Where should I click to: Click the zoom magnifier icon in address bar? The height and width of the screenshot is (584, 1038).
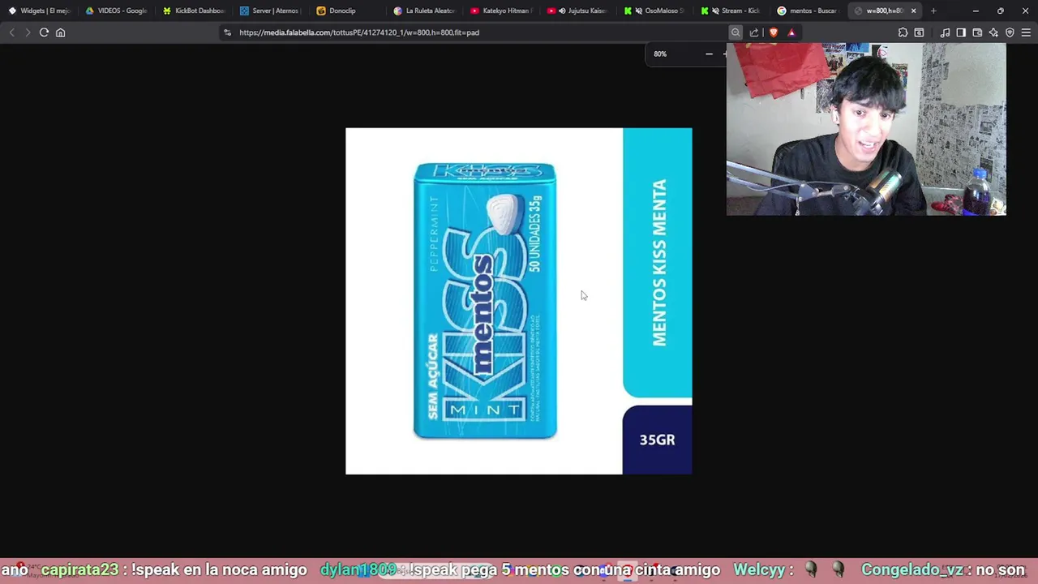pos(736,32)
